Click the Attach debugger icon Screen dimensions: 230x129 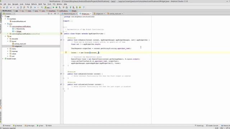pos(60,7)
